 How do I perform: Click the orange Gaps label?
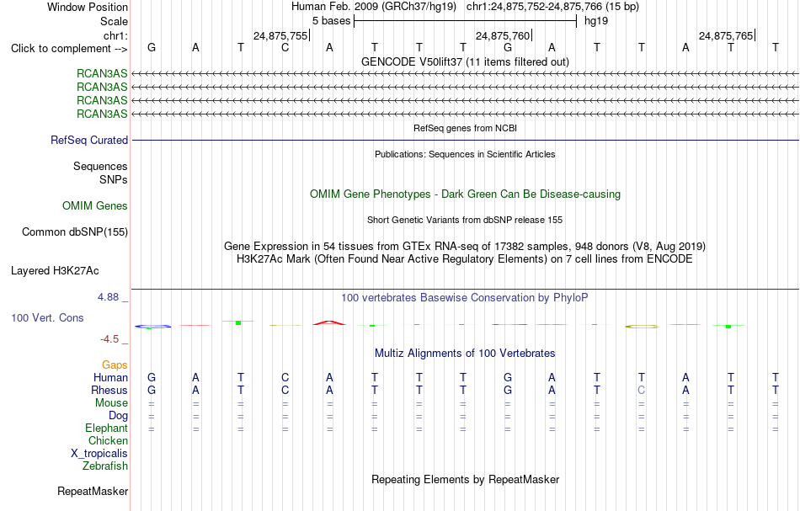tap(115, 365)
